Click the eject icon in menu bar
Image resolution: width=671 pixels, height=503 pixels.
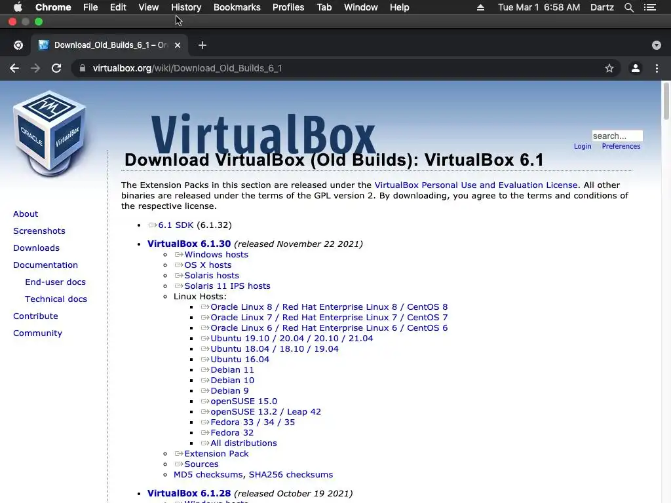coord(480,7)
